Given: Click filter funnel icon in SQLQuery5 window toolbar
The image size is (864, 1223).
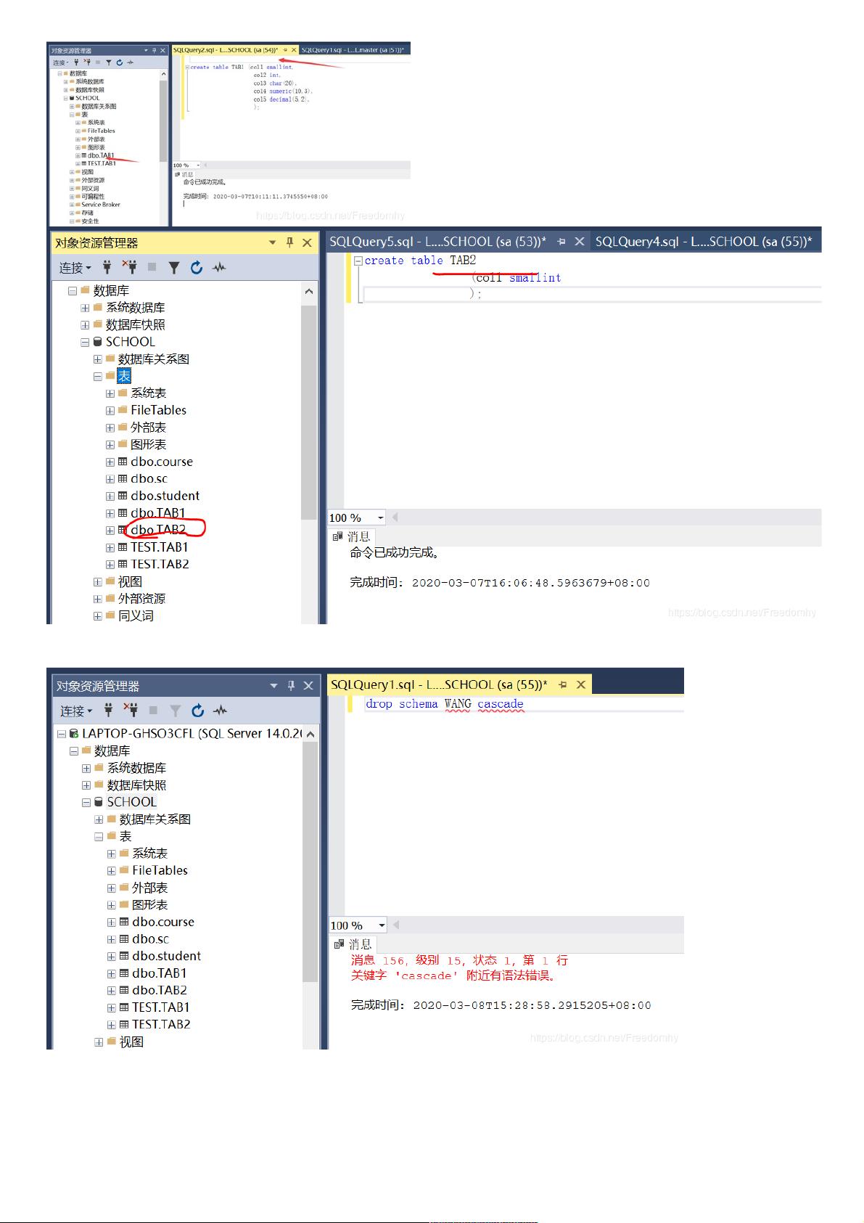Looking at the screenshot, I should 174,267.
